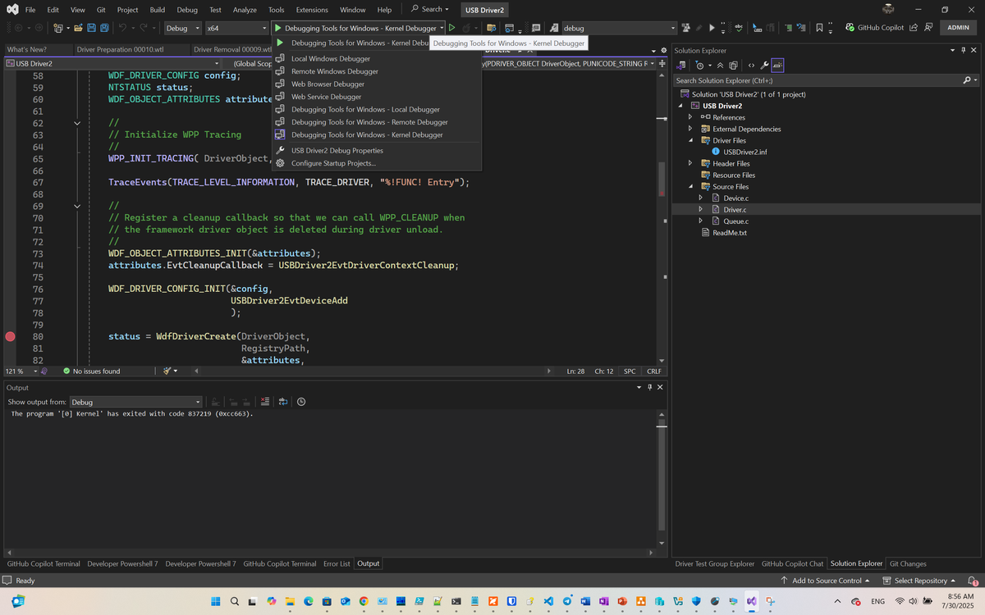Choose Debugging Tools for Windows - Remote Debugger
Image resolution: width=985 pixels, height=615 pixels.
point(369,122)
